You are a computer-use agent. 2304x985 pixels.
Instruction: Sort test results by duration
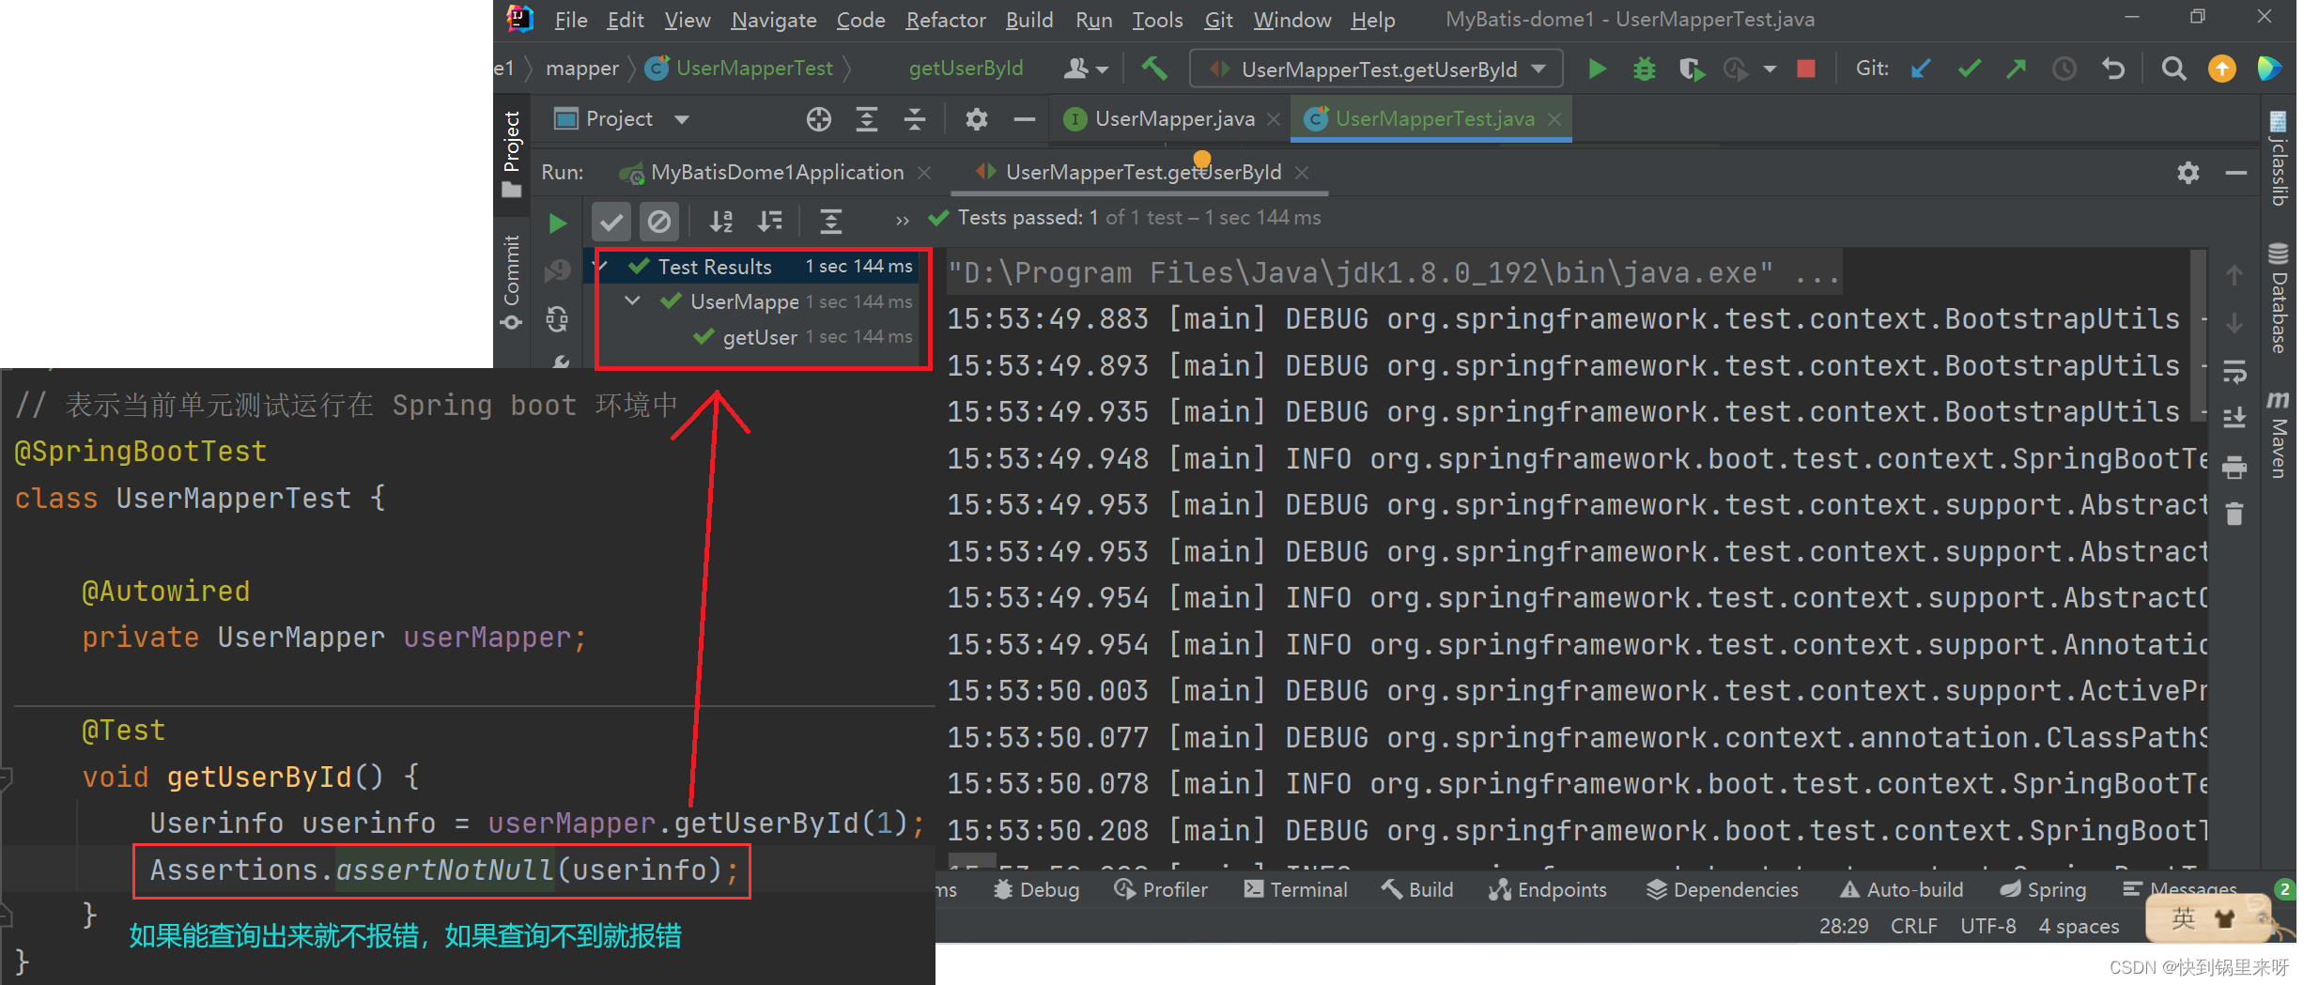[x=770, y=222]
